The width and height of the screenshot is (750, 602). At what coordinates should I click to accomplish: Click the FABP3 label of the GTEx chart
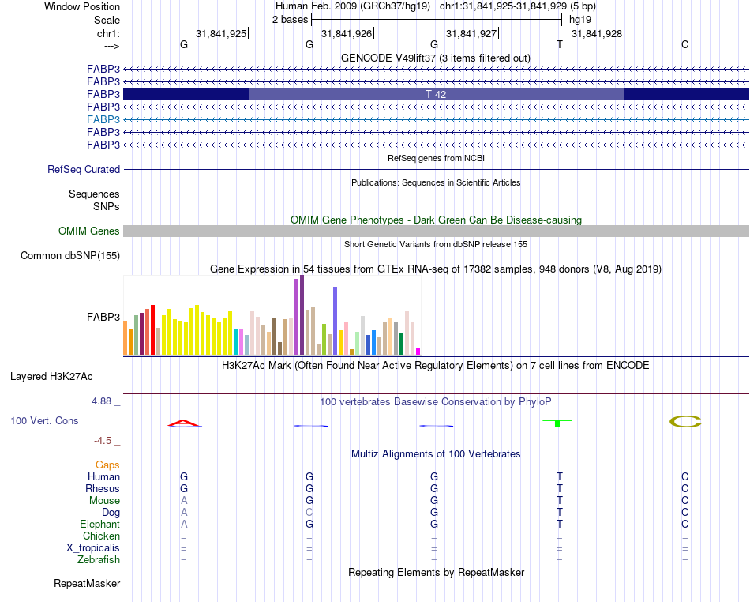click(x=103, y=318)
